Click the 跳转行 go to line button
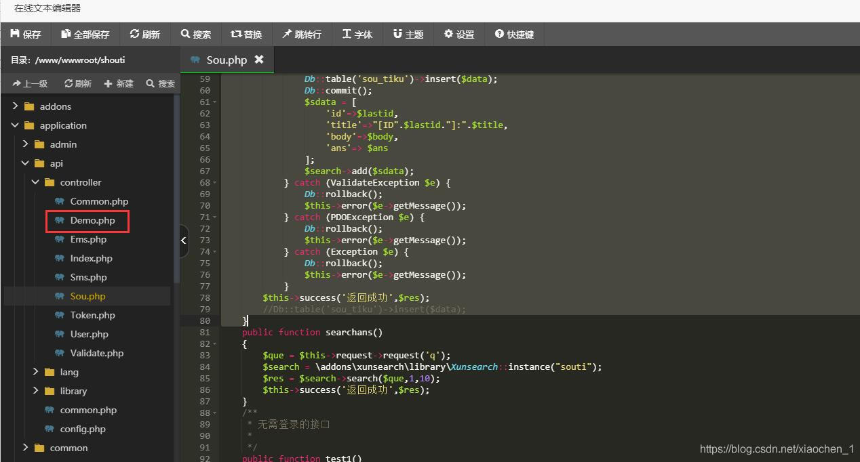The height and width of the screenshot is (462, 860). click(x=302, y=34)
